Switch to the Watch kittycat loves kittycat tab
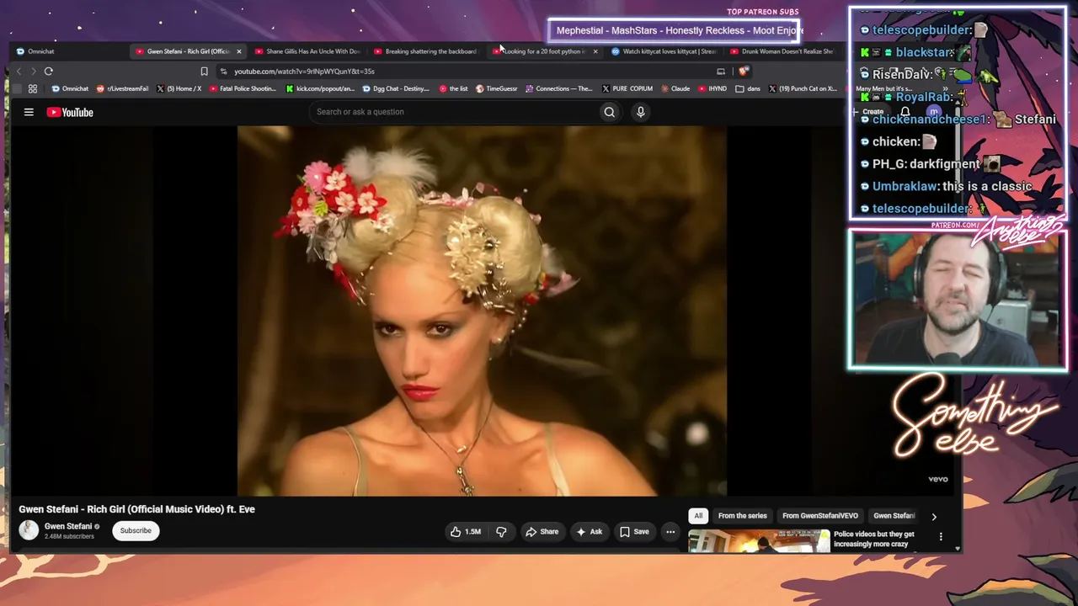 664,51
